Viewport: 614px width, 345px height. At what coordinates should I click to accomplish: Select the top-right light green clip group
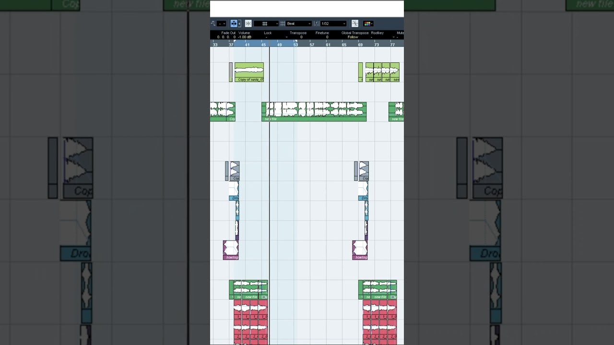pyautogui.click(x=382, y=72)
